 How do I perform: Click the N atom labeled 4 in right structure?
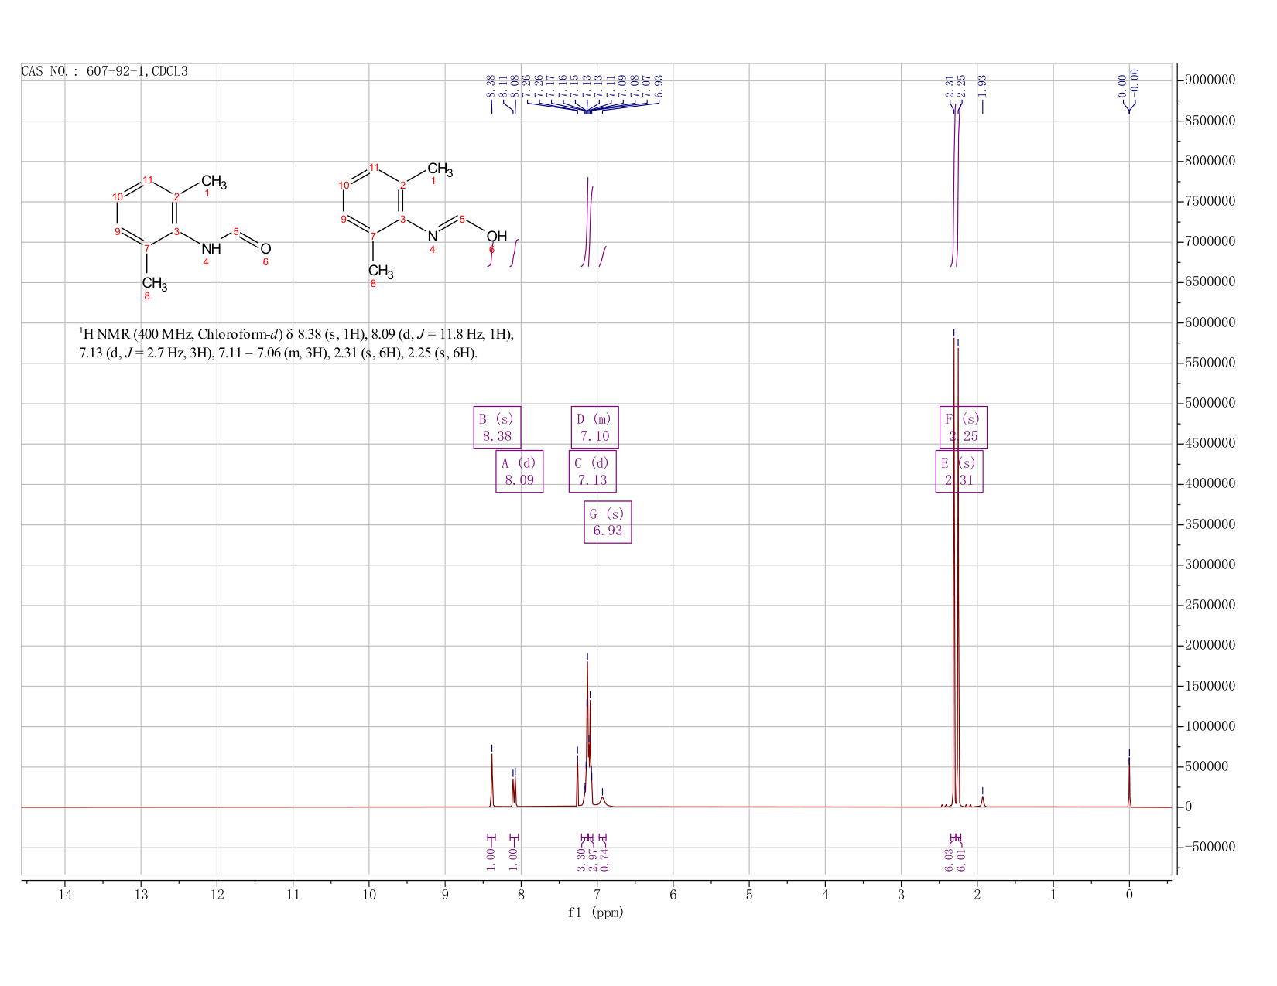[x=433, y=236]
